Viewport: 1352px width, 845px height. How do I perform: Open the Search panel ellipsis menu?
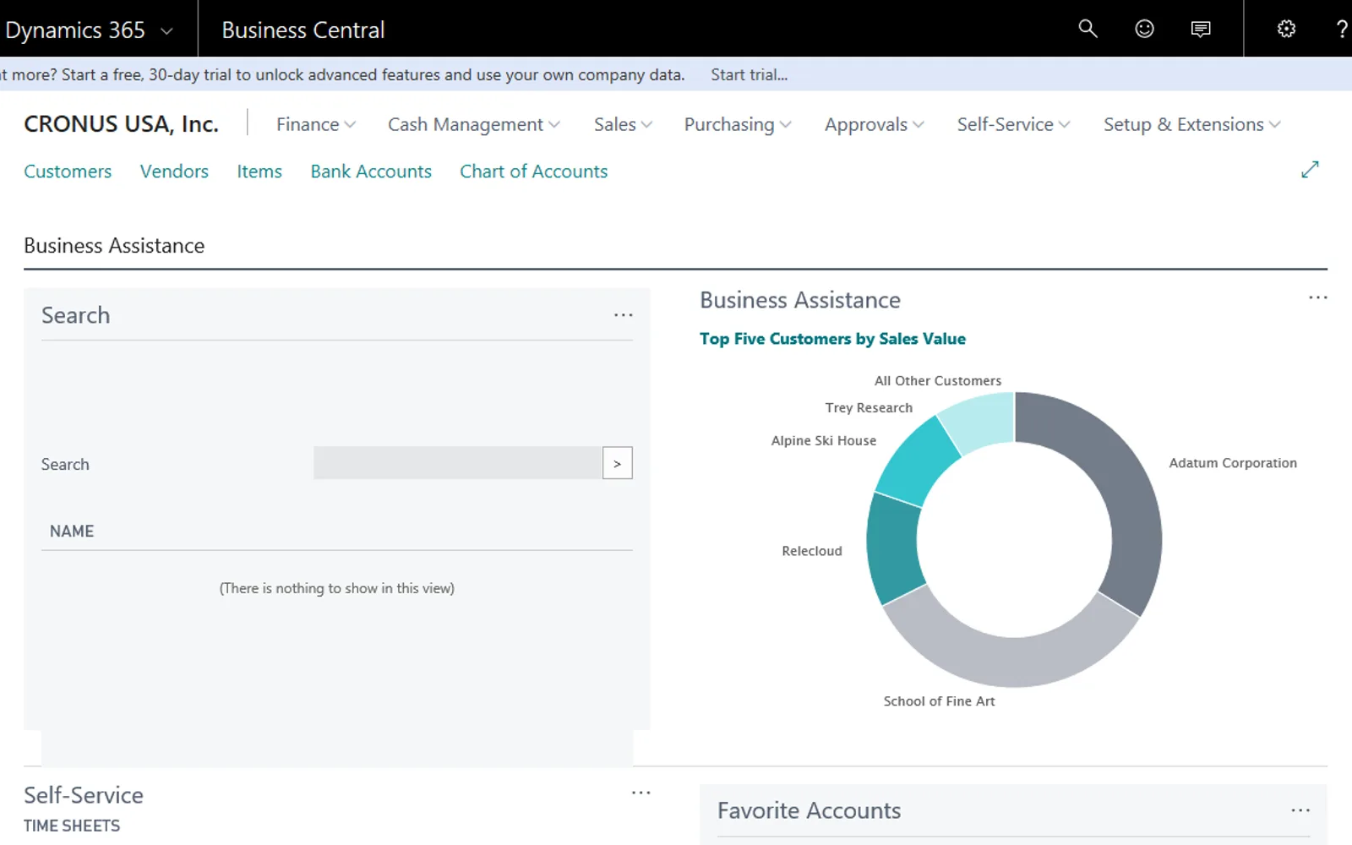[624, 315]
